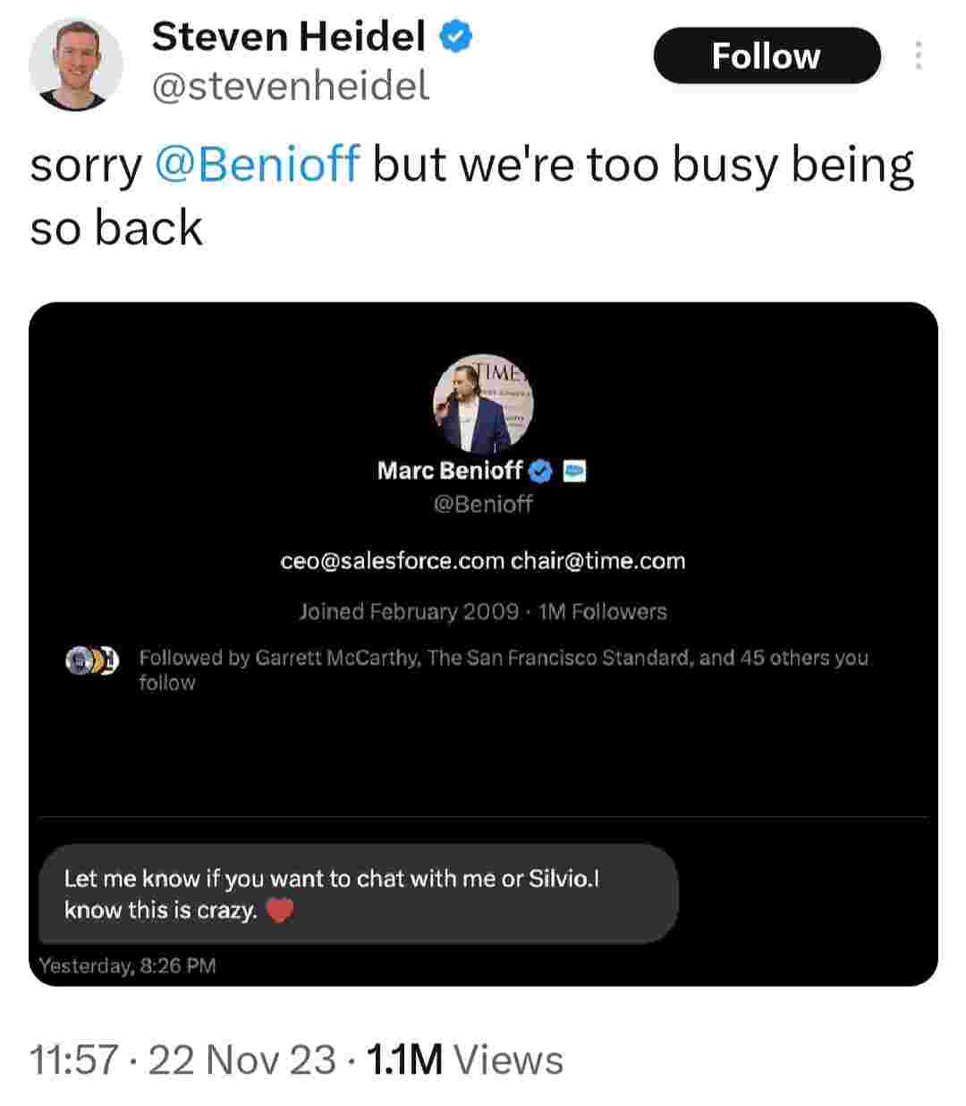This screenshot has width=966, height=1106.
Task: Follow Steven Heidel with the Follow button
Action: [x=766, y=56]
